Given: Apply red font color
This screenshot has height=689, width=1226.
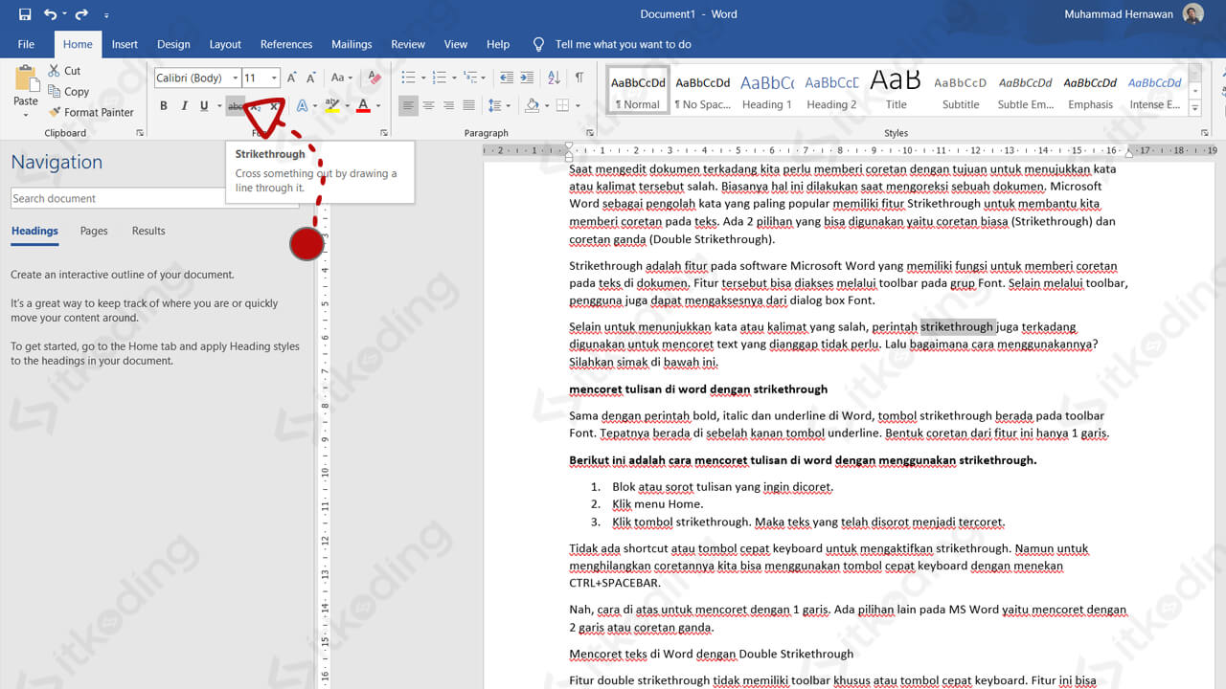Looking at the screenshot, I should (x=363, y=106).
